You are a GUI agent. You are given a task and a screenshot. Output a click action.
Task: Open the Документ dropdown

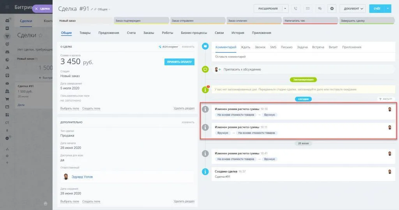353,9
